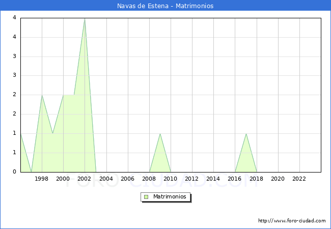This screenshot has height=229, width=331.
Task: Click the 2018 x-axis label
Action: 257,179
